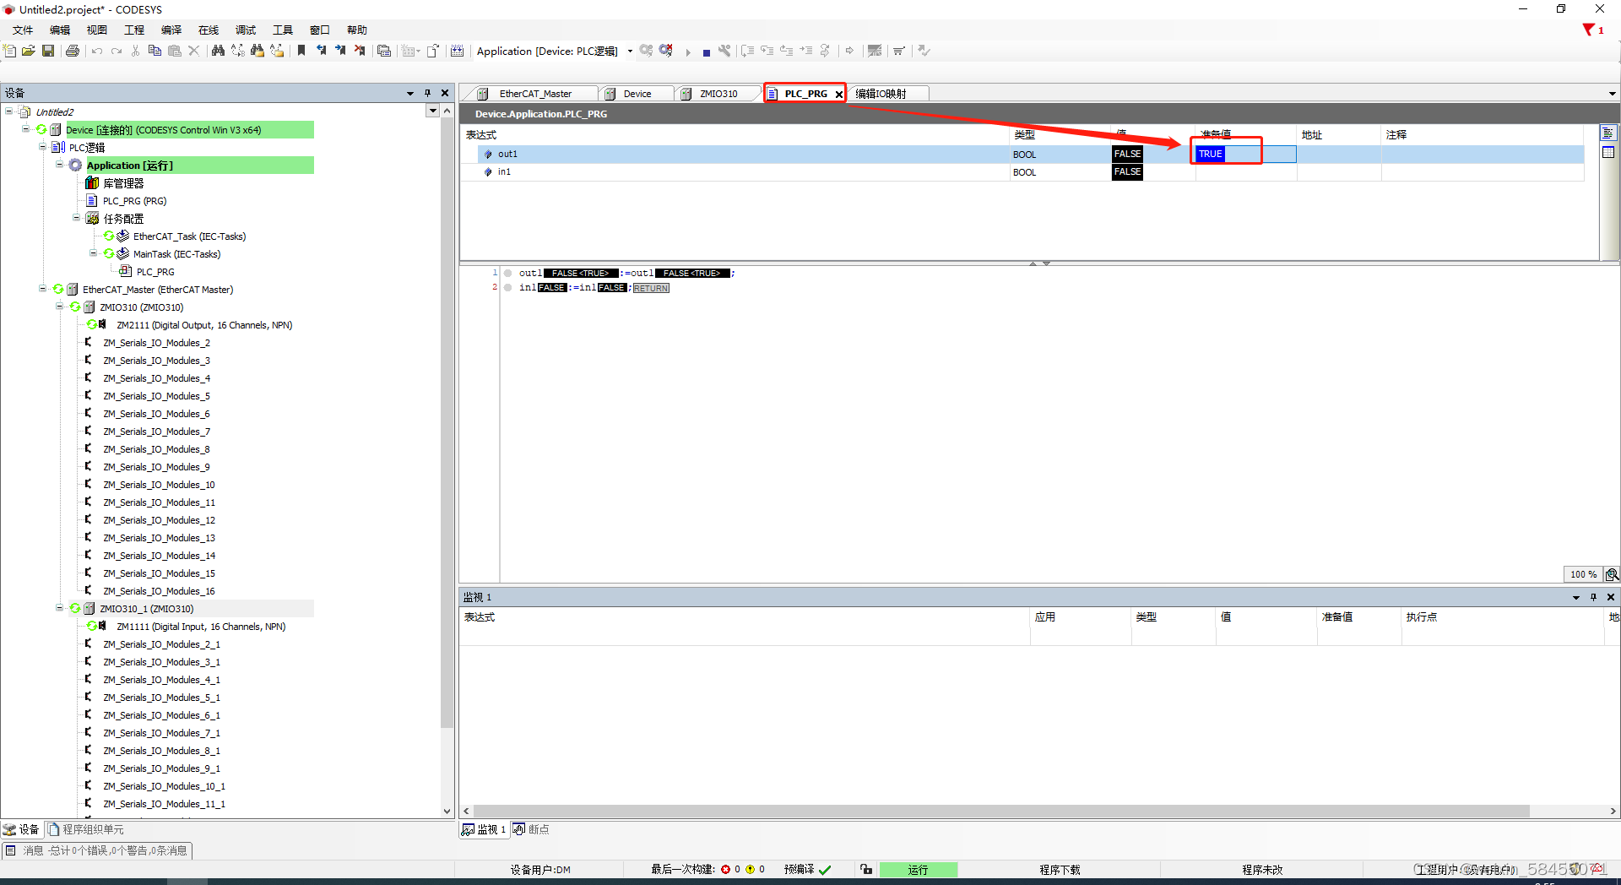1621x885 pixels.
Task: Logout from the device using the logout icon
Action: [666, 51]
